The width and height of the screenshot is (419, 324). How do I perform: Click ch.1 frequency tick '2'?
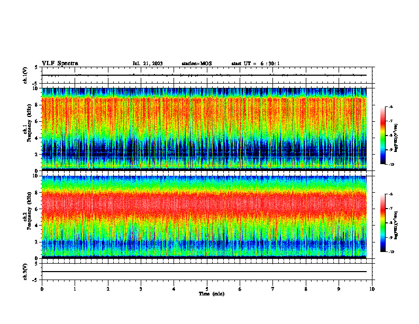(37, 154)
